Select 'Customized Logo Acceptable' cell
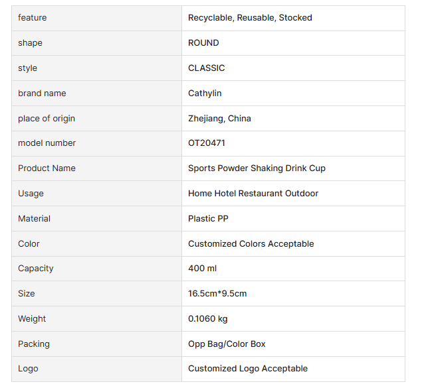Image resolution: width=422 pixels, height=386 pixels. (248, 369)
